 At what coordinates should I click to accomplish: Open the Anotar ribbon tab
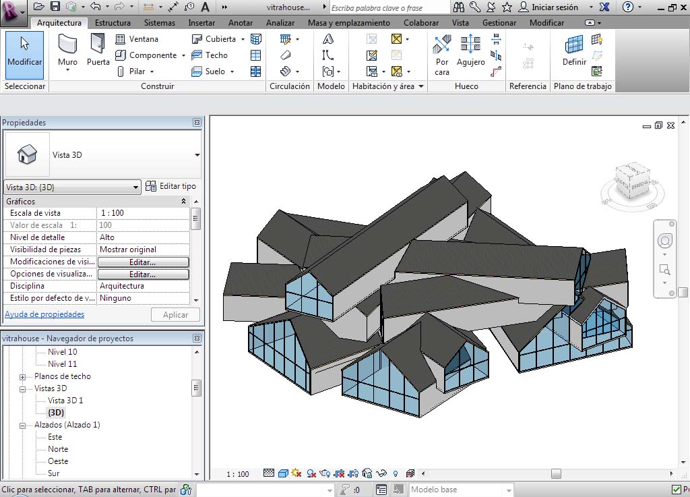point(241,23)
